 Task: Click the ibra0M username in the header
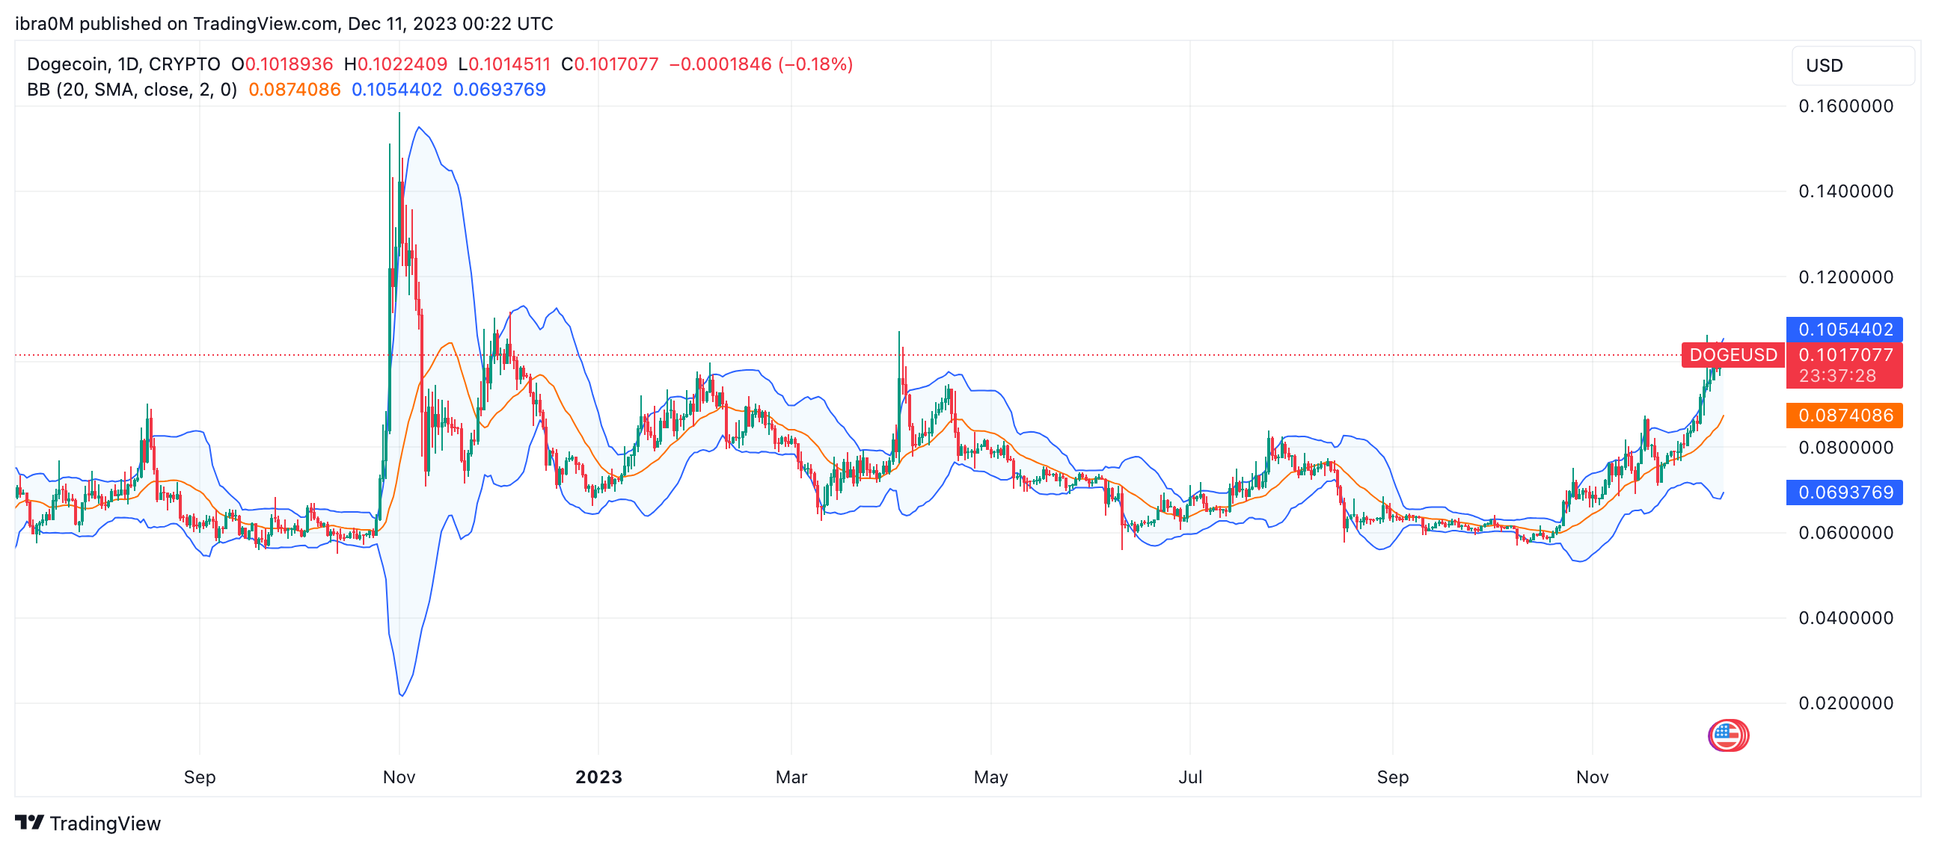coord(45,23)
